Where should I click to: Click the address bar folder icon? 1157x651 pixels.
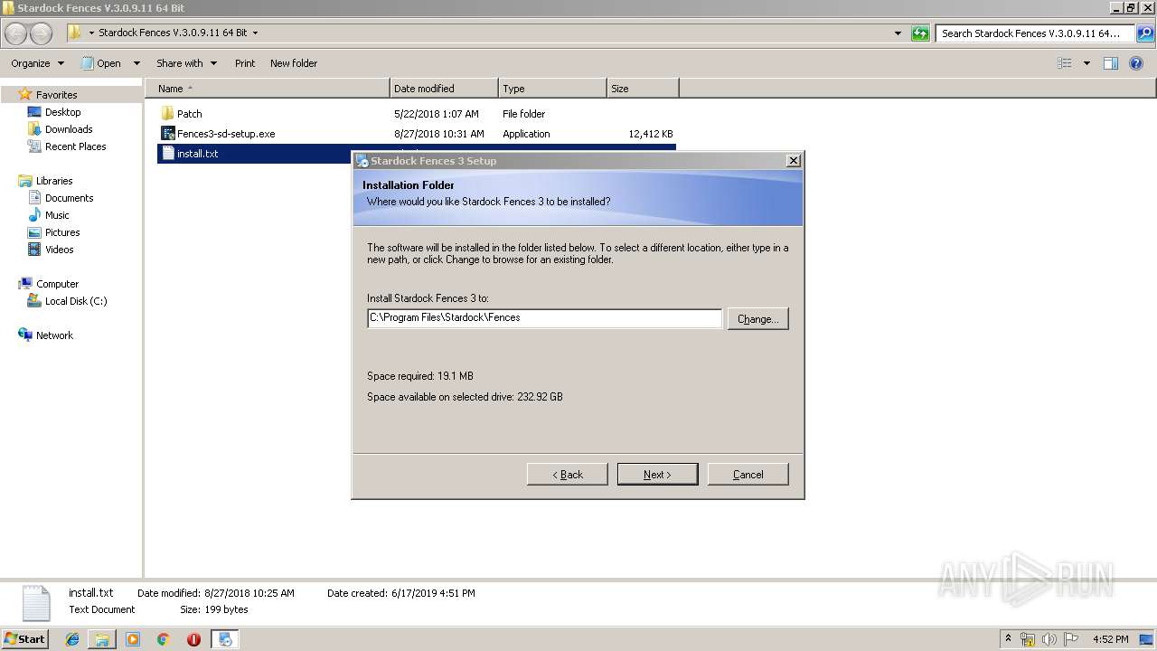tap(75, 33)
